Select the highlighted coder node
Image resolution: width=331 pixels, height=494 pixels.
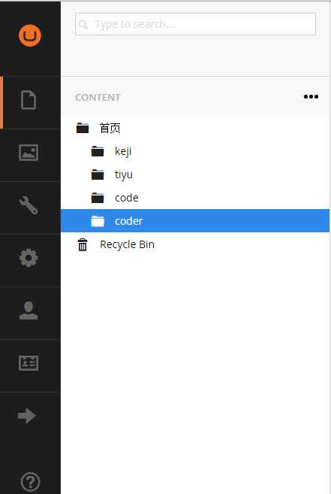point(195,221)
